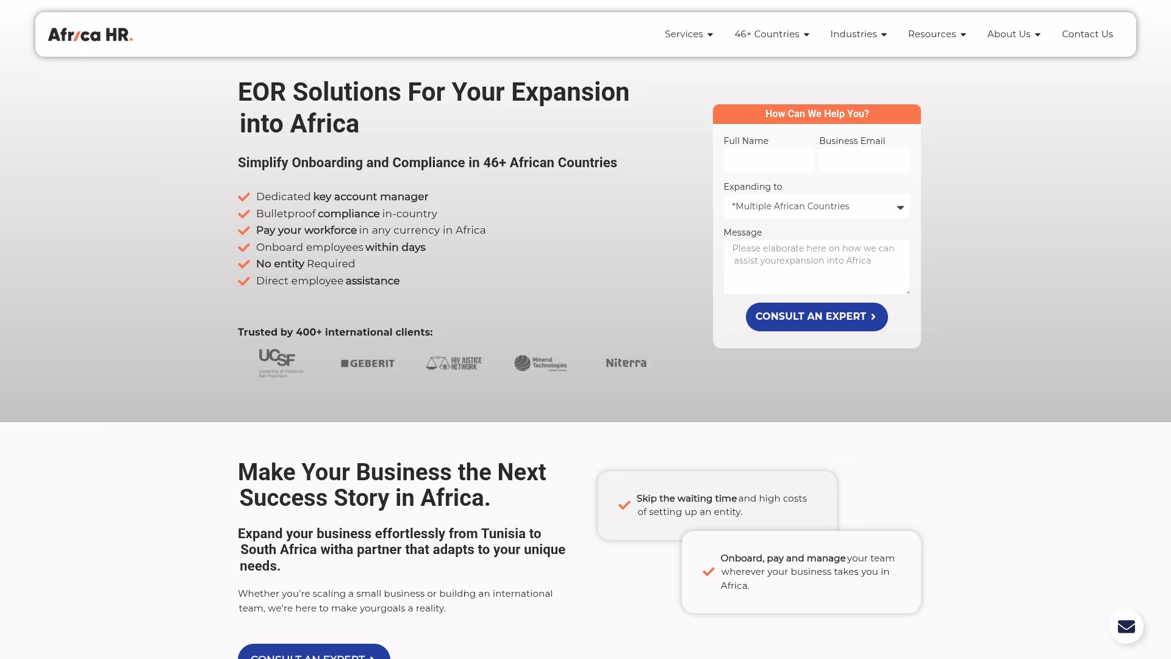The width and height of the screenshot is (1171, 659).
Task: Click the lower Consult An Expert button
Action: coord(313,655)
